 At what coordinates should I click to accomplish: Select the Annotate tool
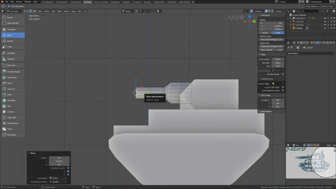pos(13,53)
